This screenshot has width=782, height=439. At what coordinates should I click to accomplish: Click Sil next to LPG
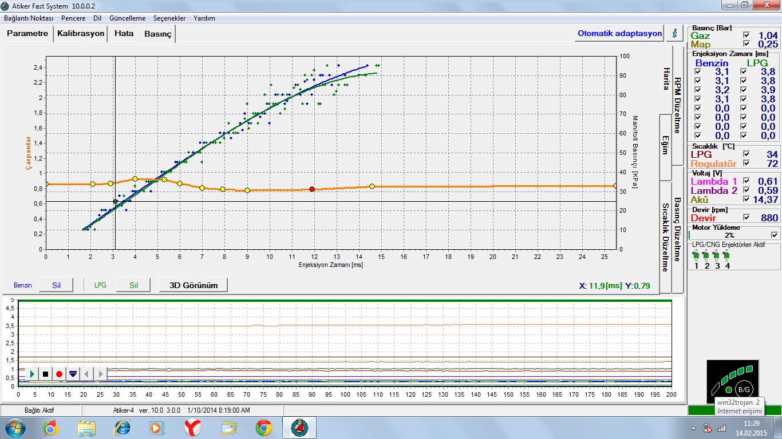click(134, 285)
